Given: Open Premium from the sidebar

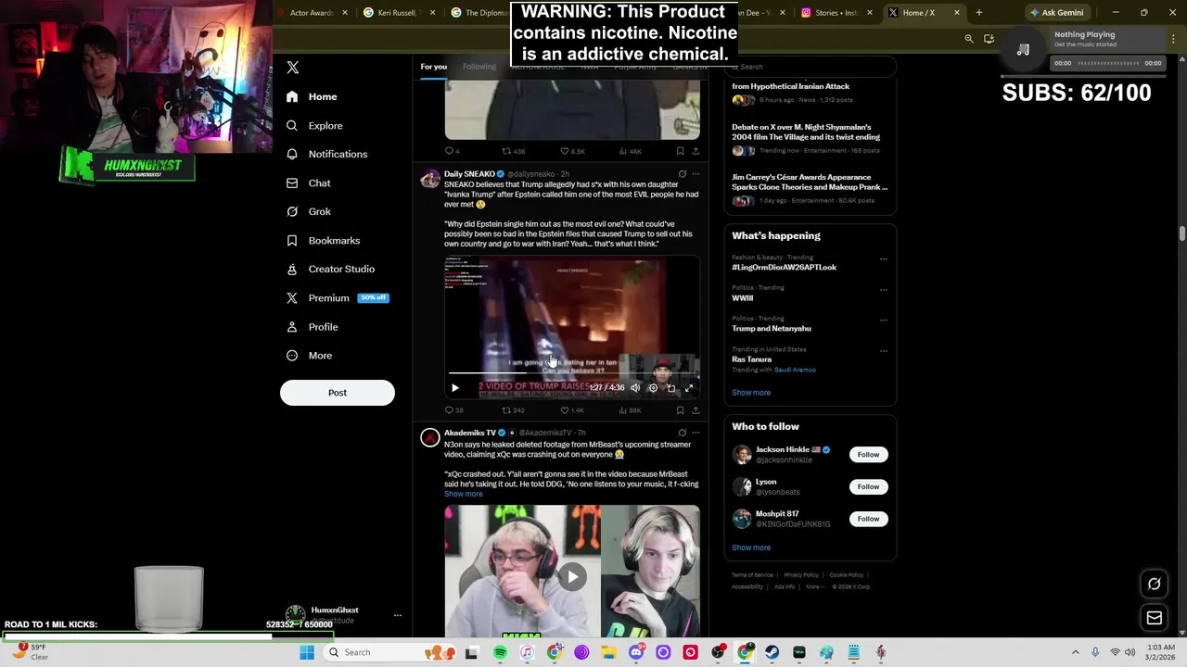Looking at the screenshot, I should click(337, 297).
